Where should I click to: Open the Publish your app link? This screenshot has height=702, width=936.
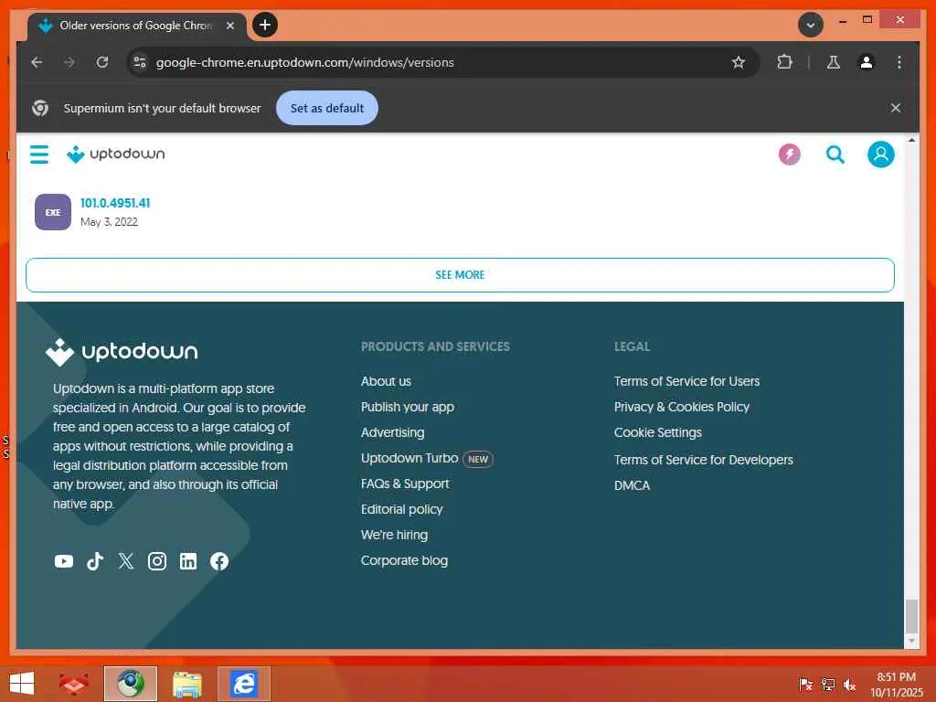407,407
